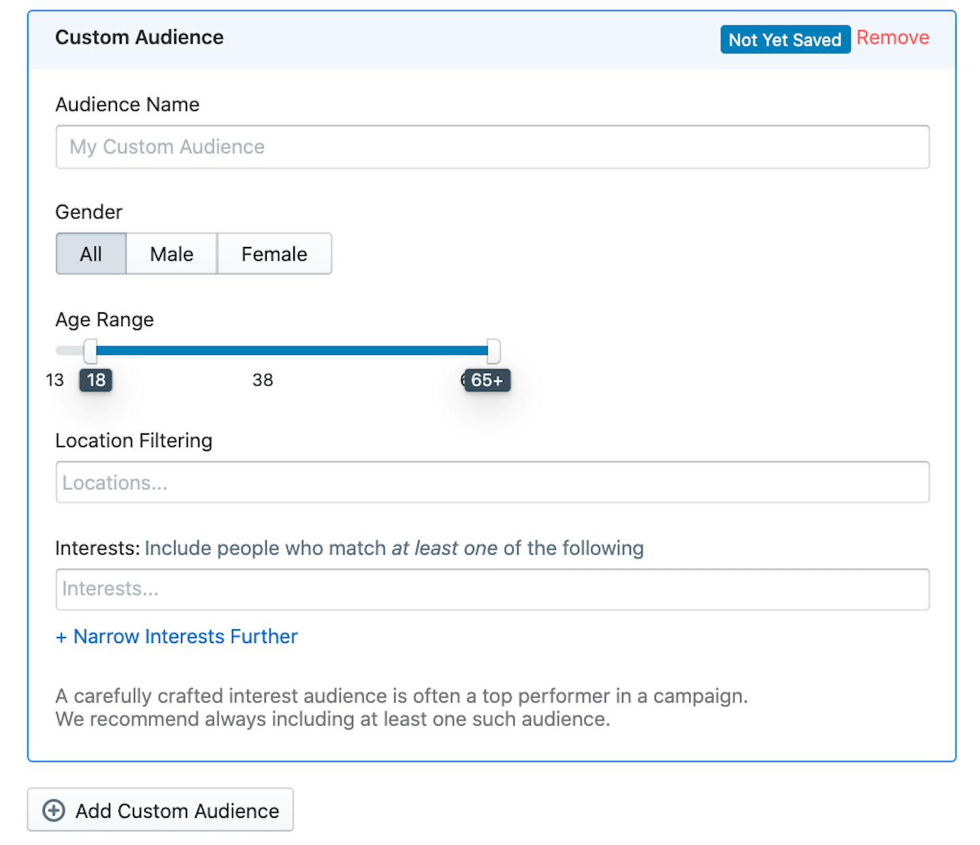Viewport: 980px width, 845px height.
Task: Select the Female gender option
Action: coord(274,254)
